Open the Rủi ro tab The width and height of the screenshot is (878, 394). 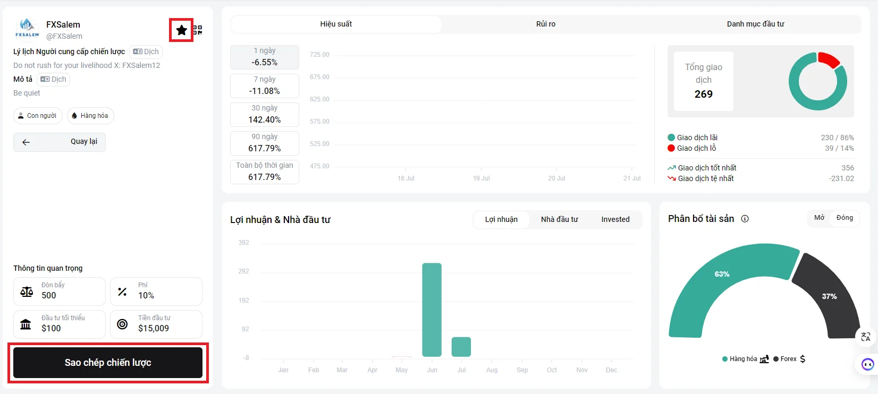[546, 24]
